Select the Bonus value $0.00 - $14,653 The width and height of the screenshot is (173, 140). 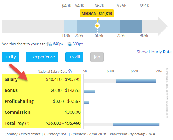[x=66, y=90]
